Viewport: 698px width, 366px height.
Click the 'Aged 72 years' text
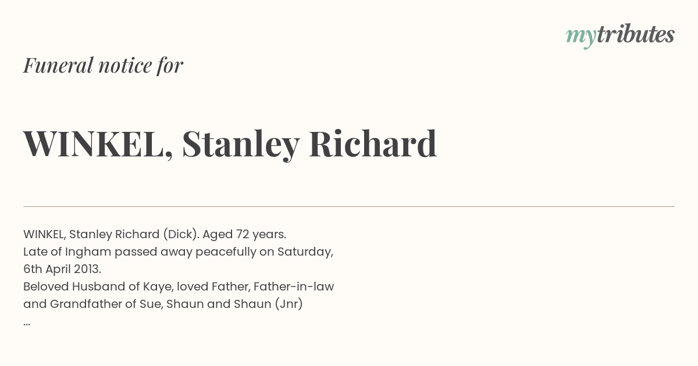point(244,235)
